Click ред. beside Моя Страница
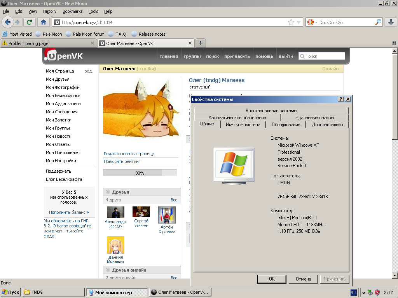 pyautogui.click(x=89, y=71)
